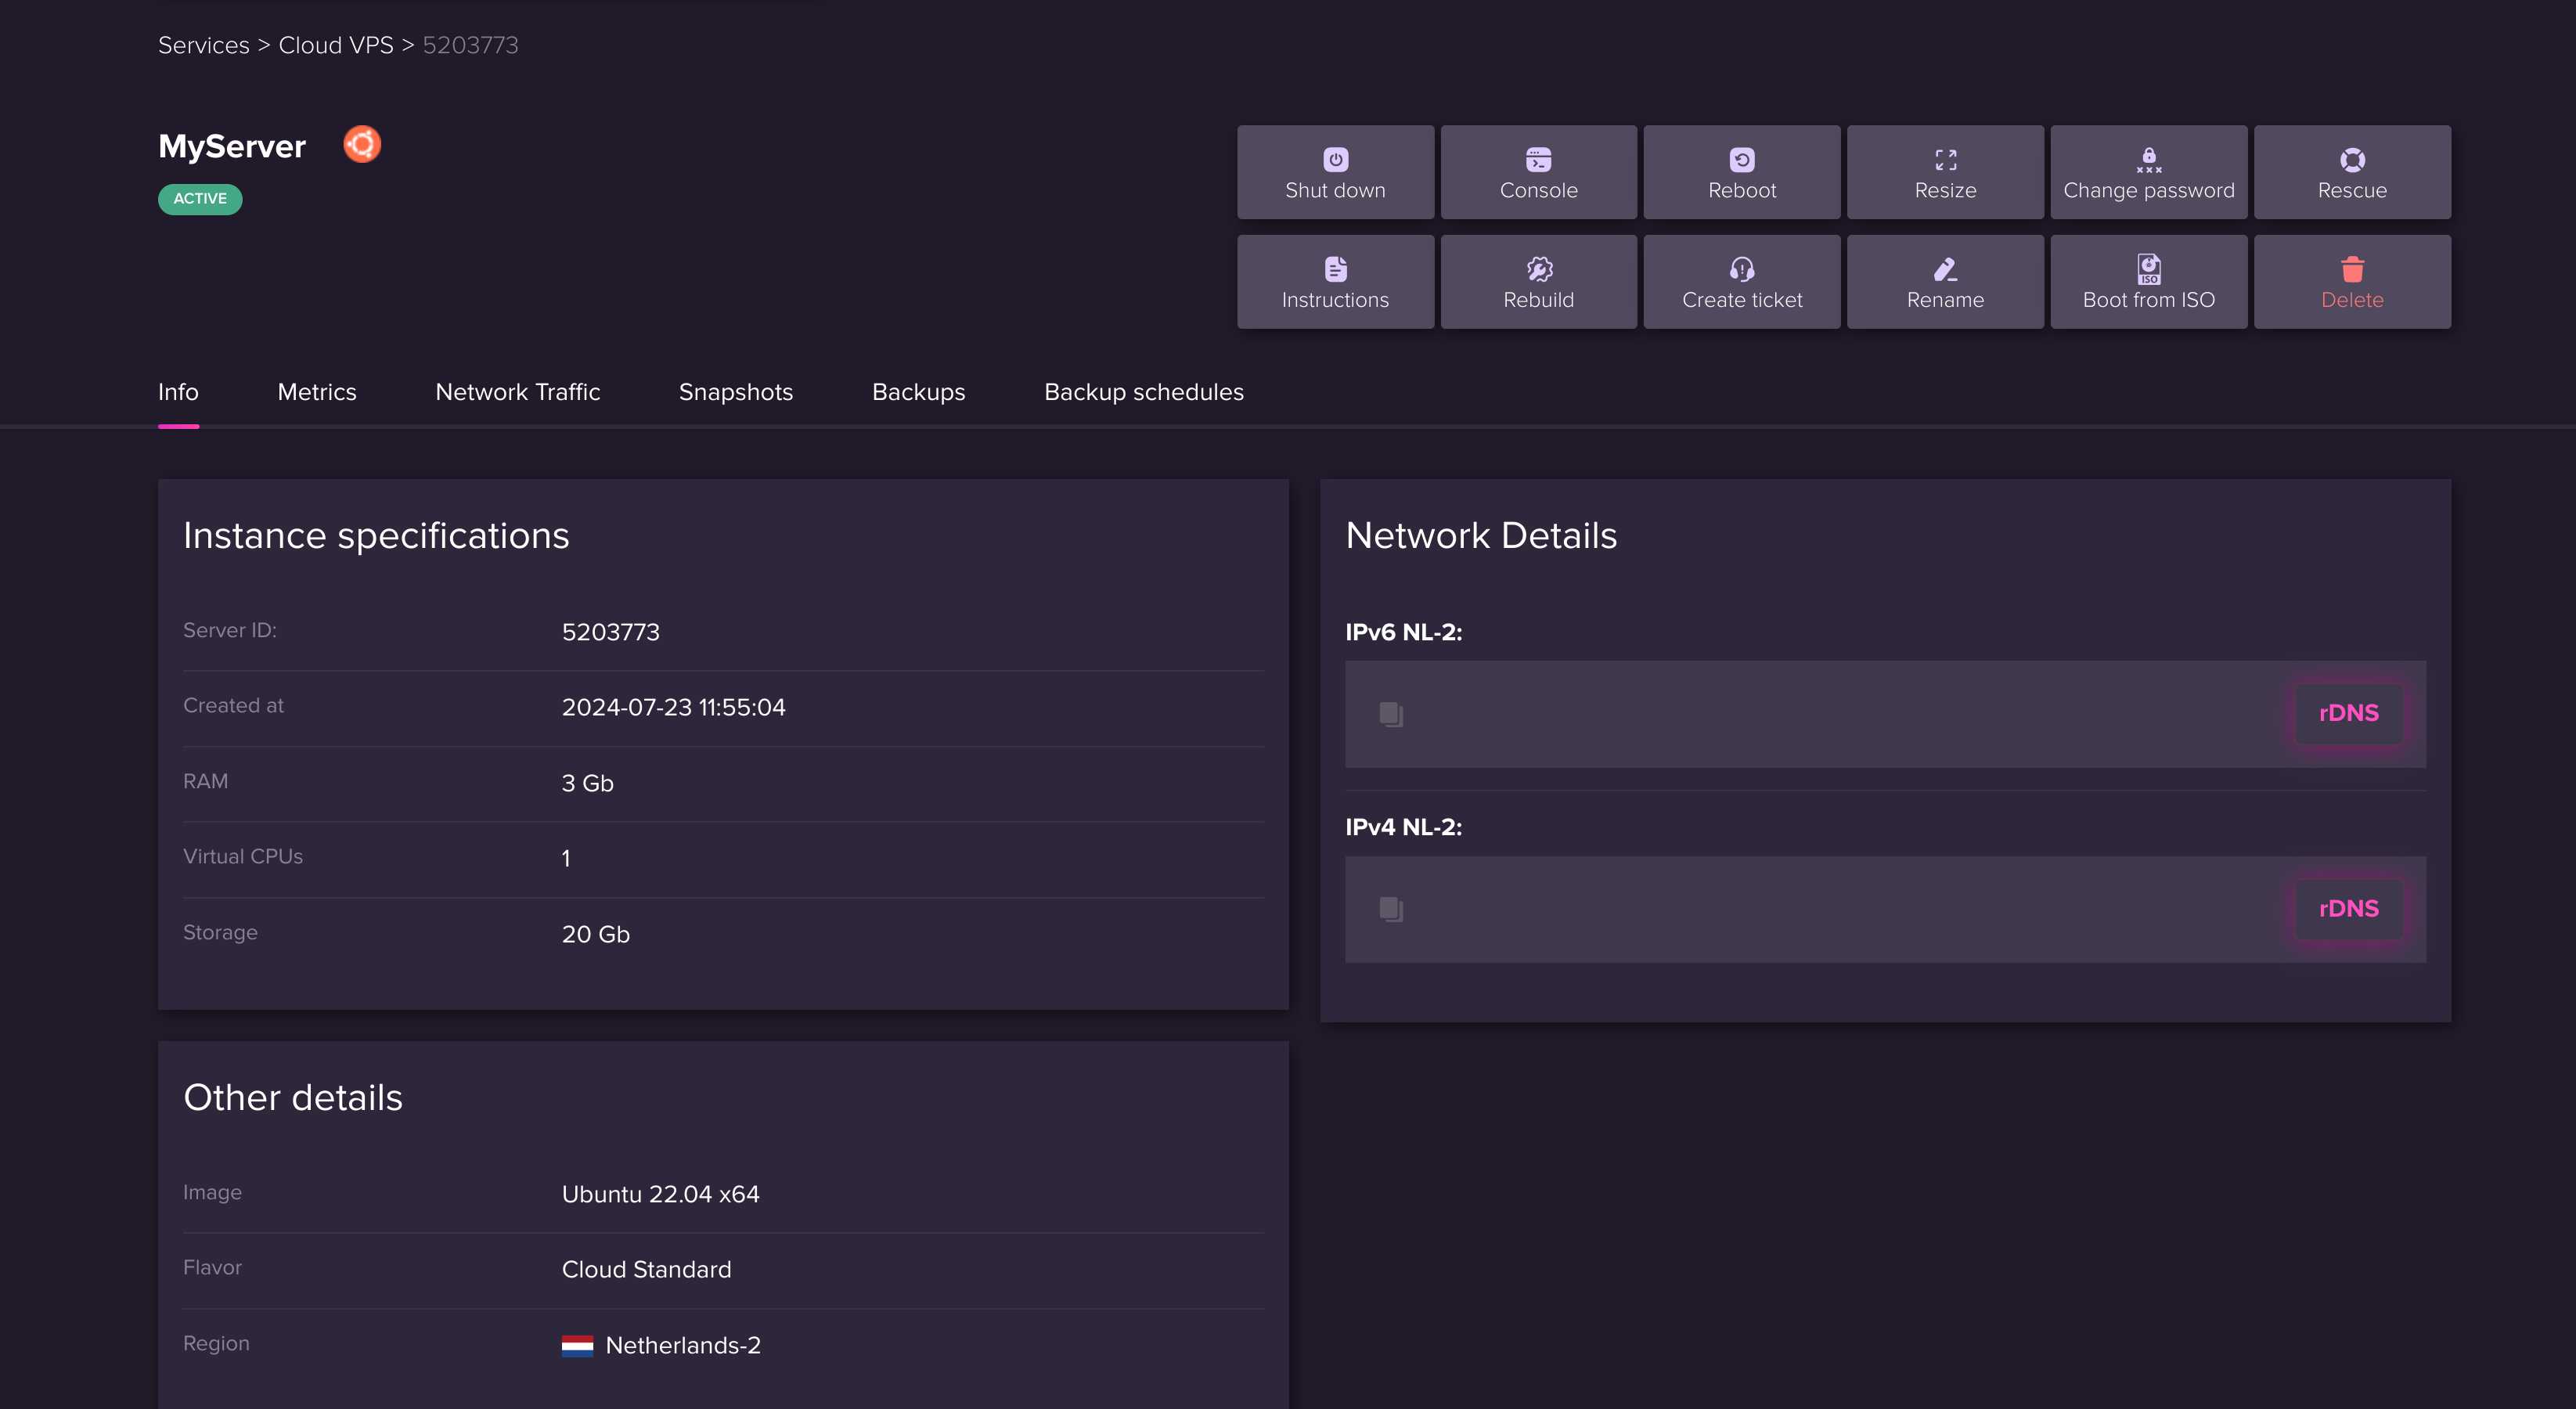
Task: Open the Network Traffic tab
Action: pyautogui.click(x=517, y=392)
